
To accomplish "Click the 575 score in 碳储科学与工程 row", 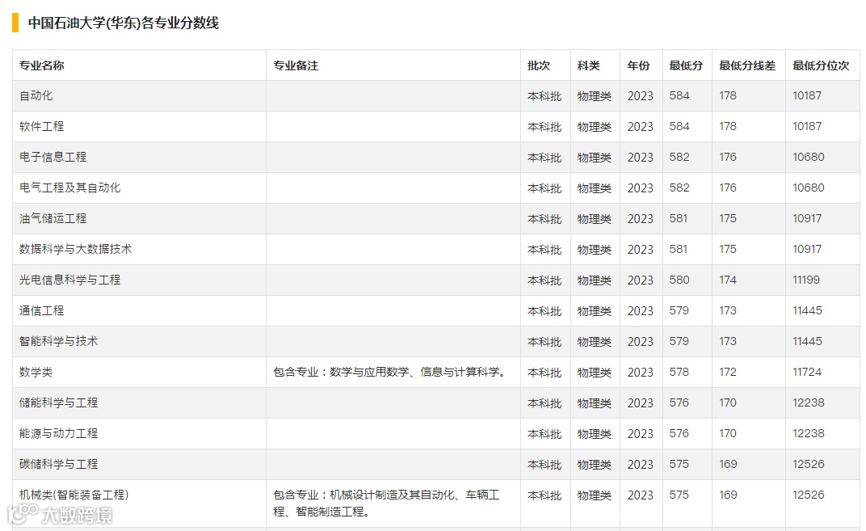I will point(679,464).
